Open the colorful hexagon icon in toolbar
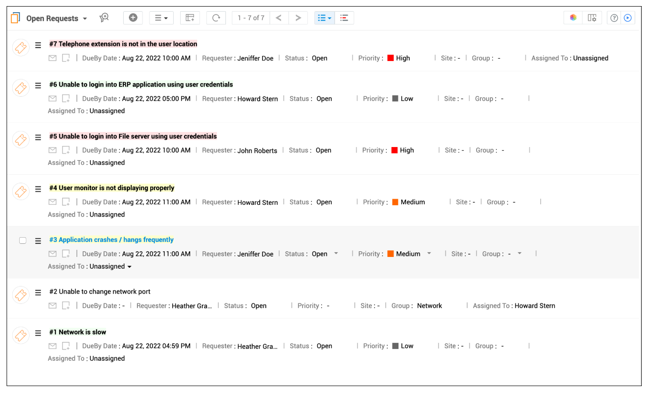 573,18
